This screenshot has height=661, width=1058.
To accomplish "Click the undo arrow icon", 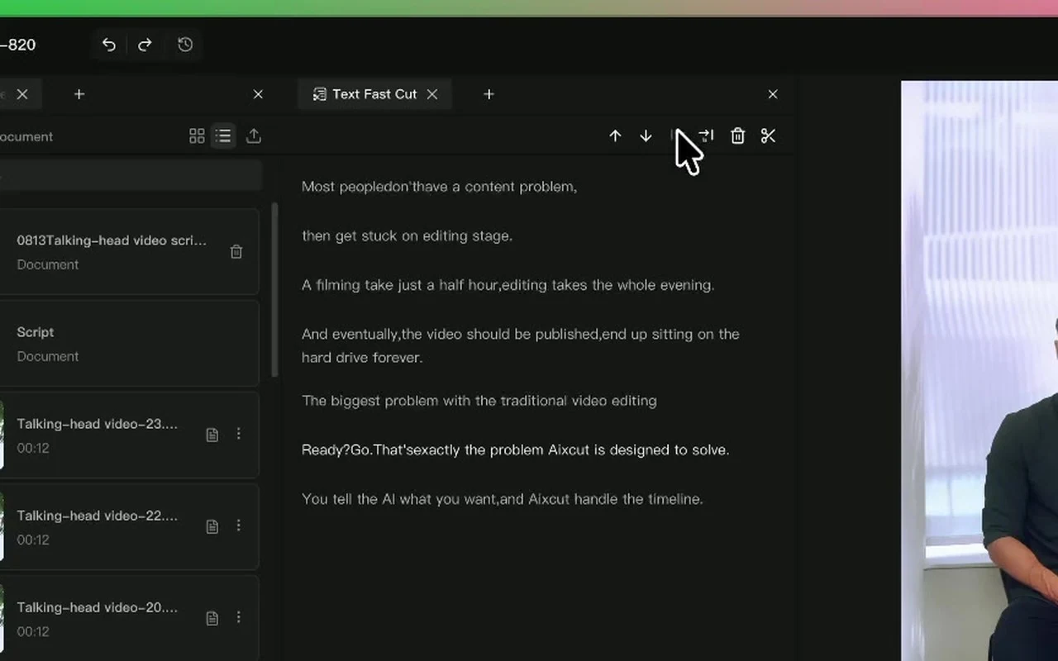I will 108,45.
